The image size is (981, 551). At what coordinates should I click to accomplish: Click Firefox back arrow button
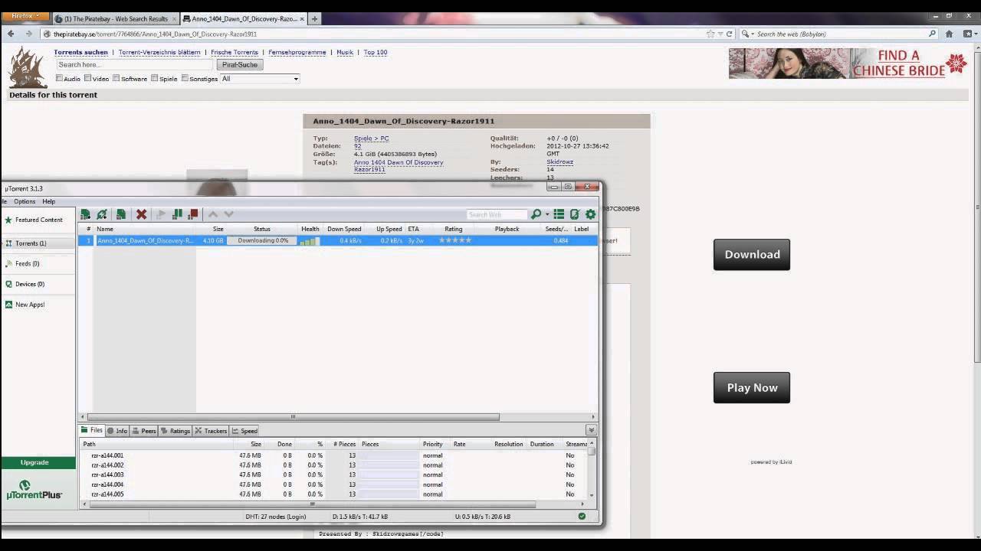(11, 34)
